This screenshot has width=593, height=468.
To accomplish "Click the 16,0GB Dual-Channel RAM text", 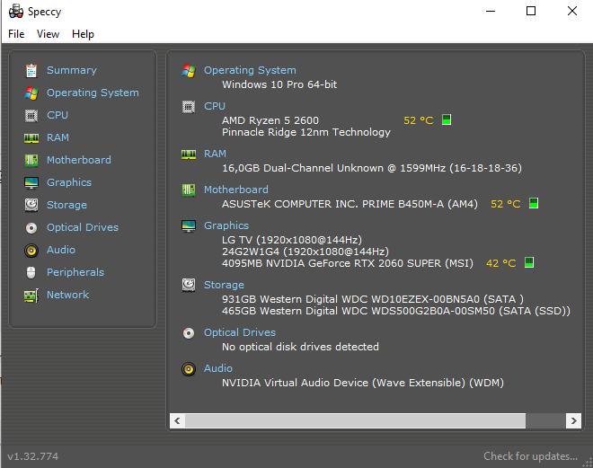I will tap(372, 168).
